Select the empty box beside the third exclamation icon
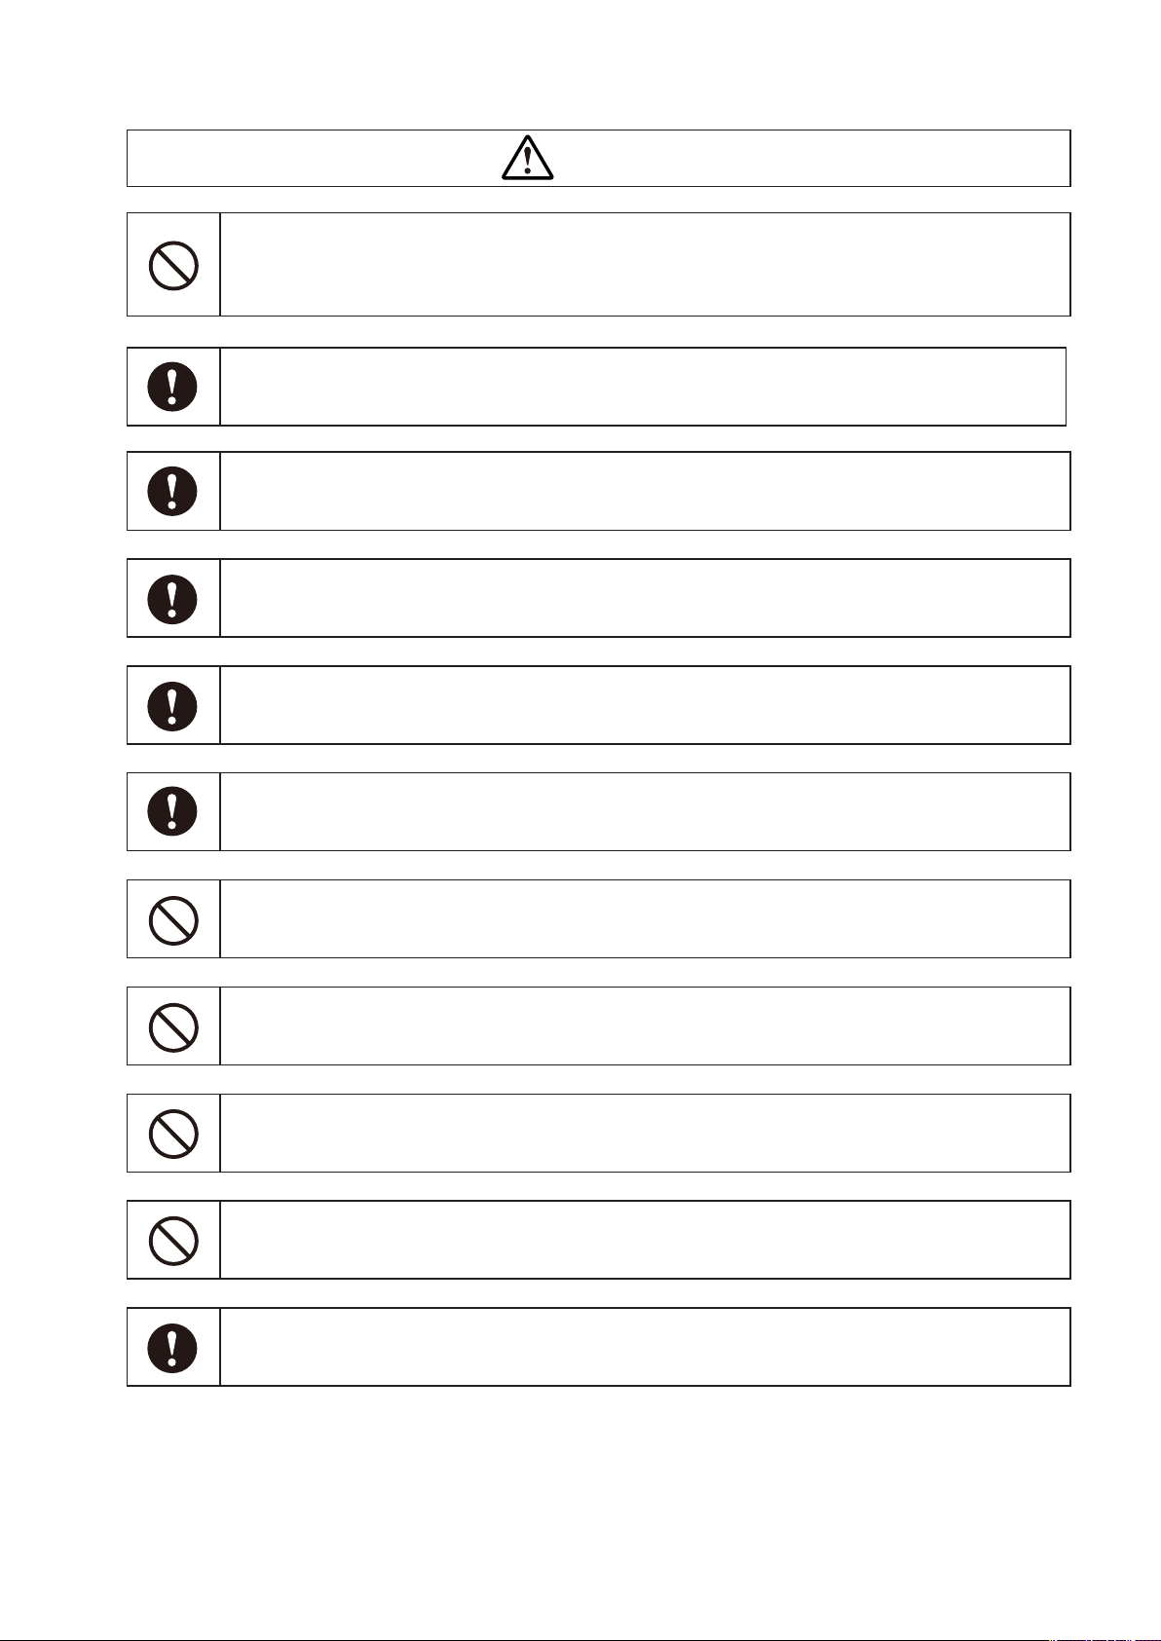This screenshot has width=1161, height=1641. click(646, 598)
